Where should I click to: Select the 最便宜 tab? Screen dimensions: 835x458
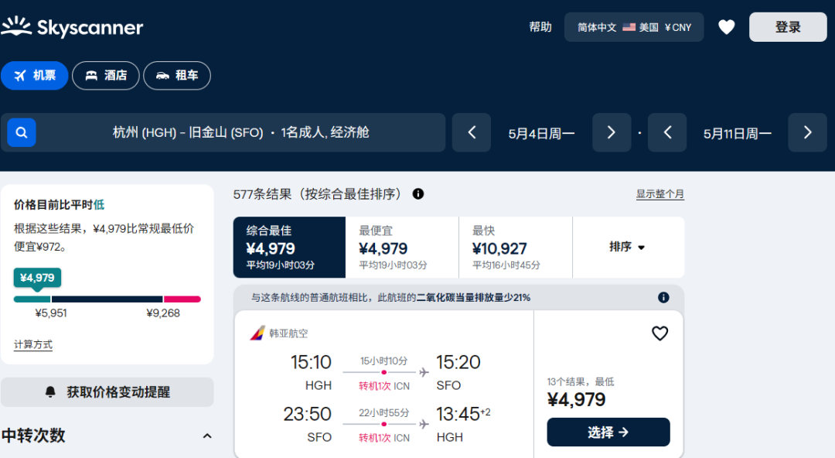pyautogui.click(x=402, y=247)
